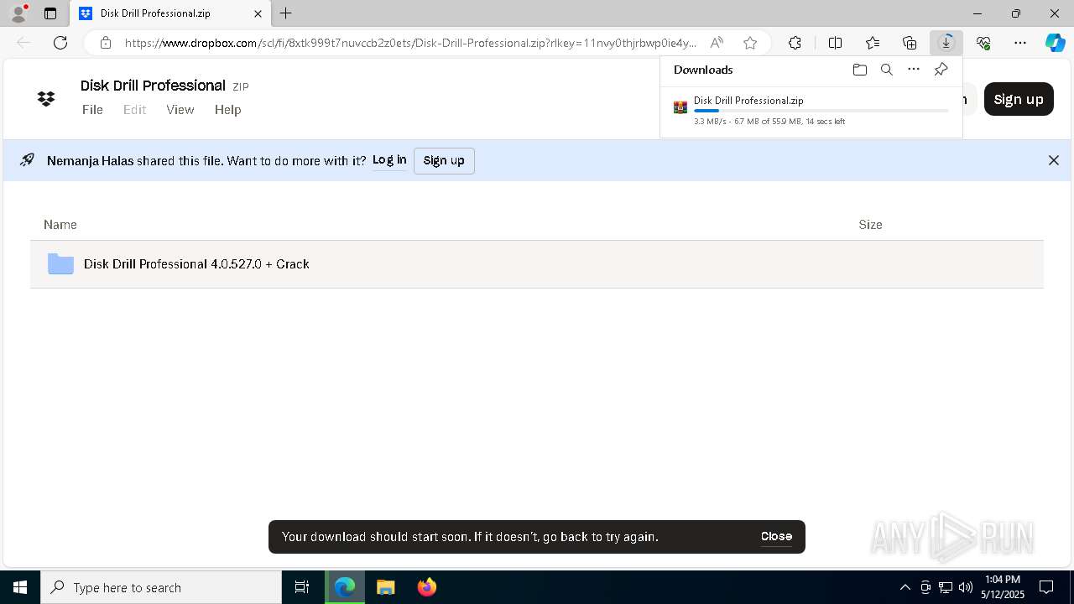Add page to favorites star icon

pyautogui.click(x=750, y=43)
